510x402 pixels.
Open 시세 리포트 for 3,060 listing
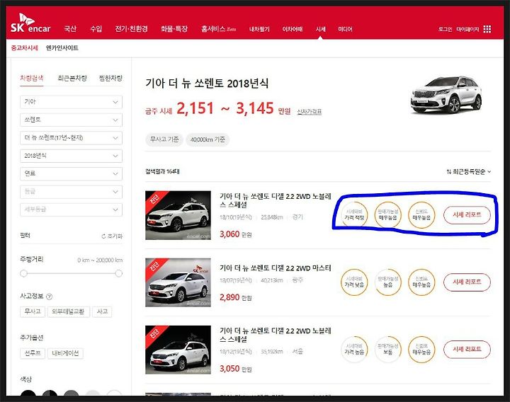[467, 215]
